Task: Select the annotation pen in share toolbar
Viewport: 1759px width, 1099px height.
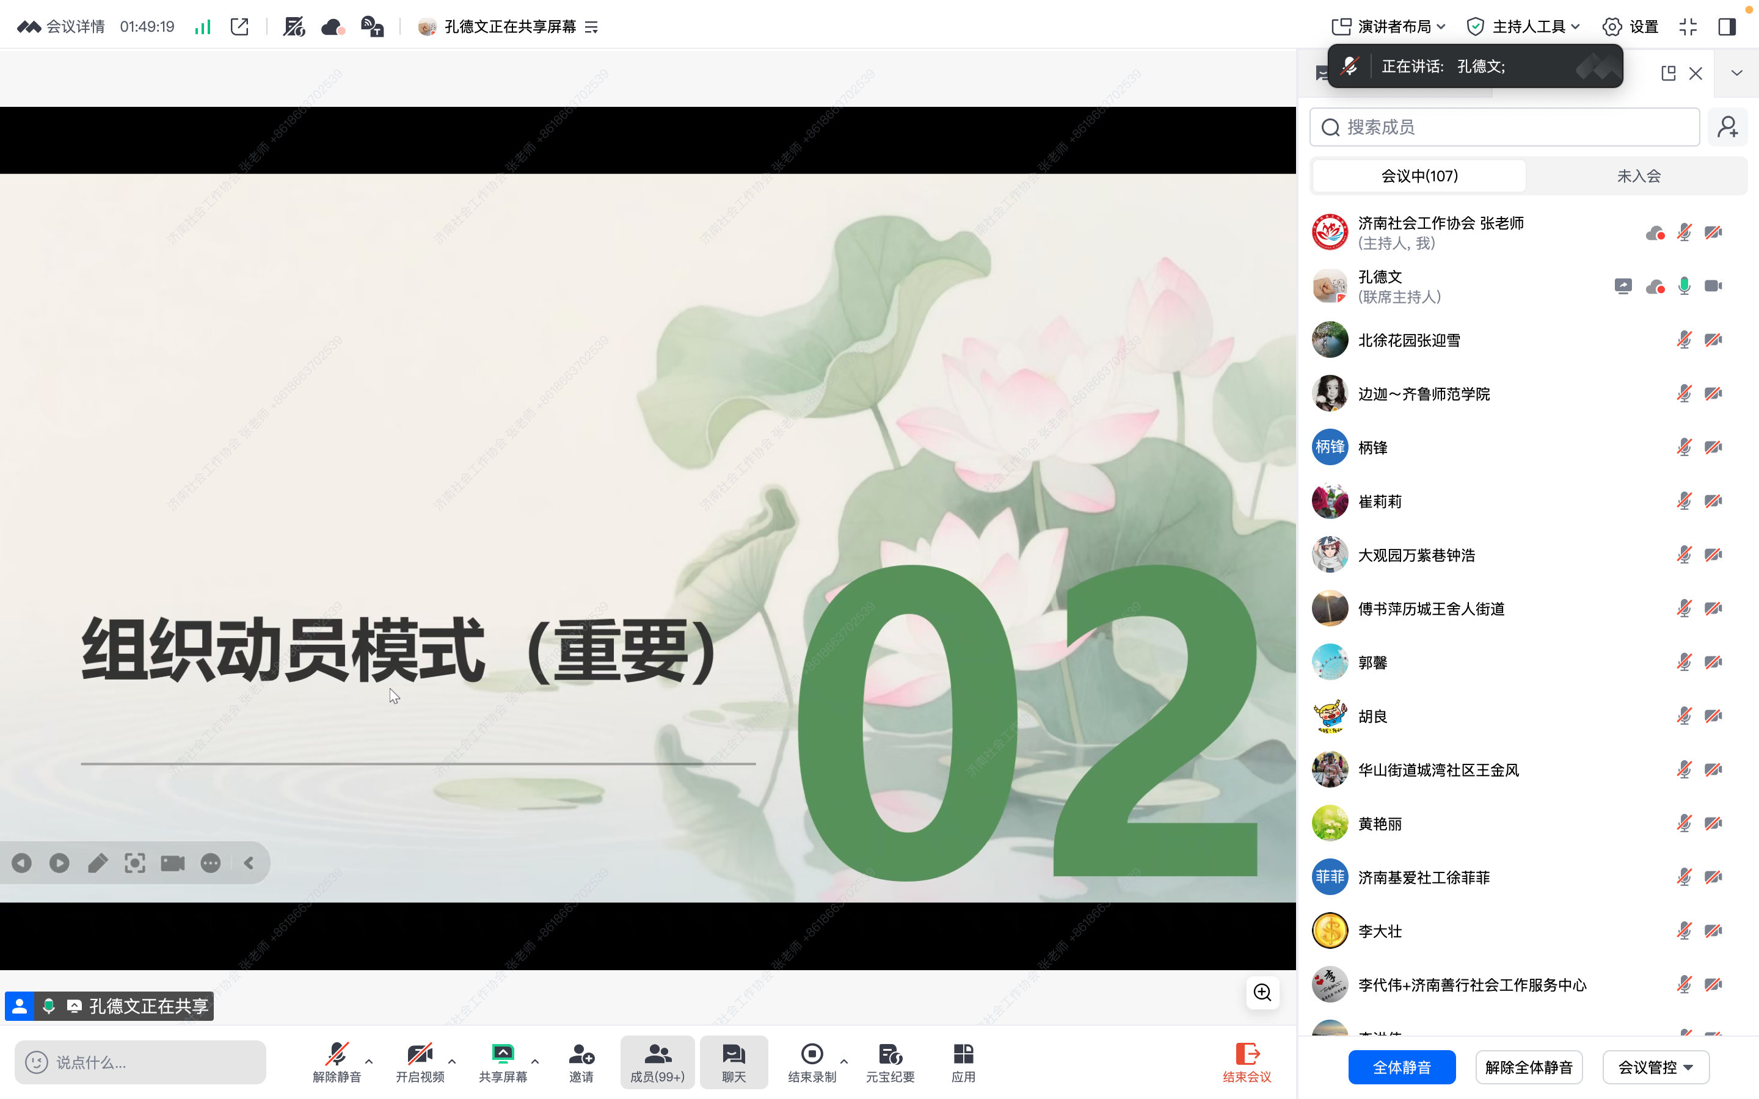Action: [97, 863]
